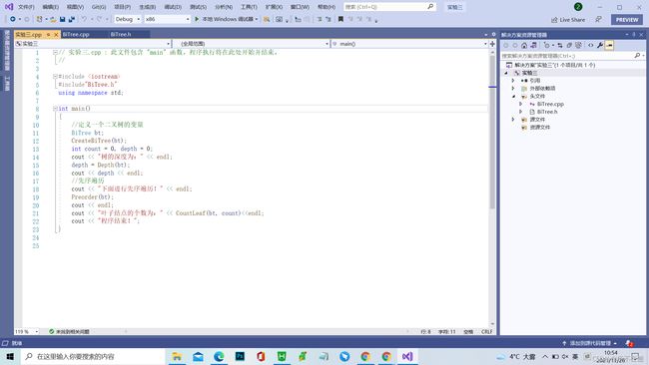Screen dimensions: 649x365
Task: Toggle the highlighted Preview Selected Items button
Action: 609,46
